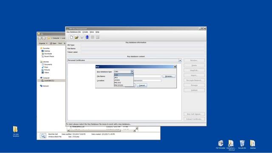
Task: Open the Key Database File menu
Action: 74,32
